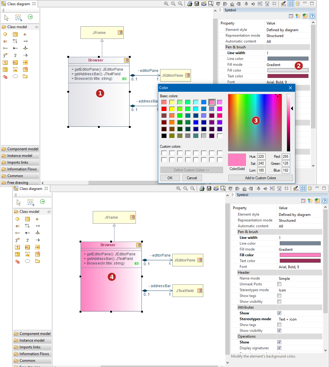
Task: Click the paintbrush style icon on the pink Browser diagram toolbar
Action: 296,188
